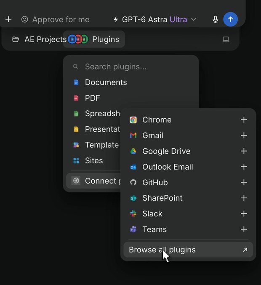Select the PDF plugin
Viewport: 261px width, 285px height.
pos(131,98)
